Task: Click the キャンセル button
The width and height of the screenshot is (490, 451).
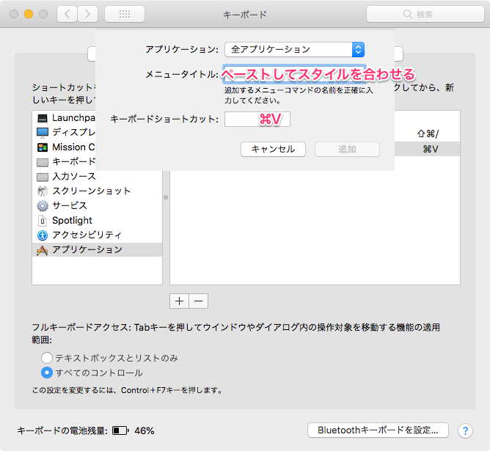Action: 273,149
